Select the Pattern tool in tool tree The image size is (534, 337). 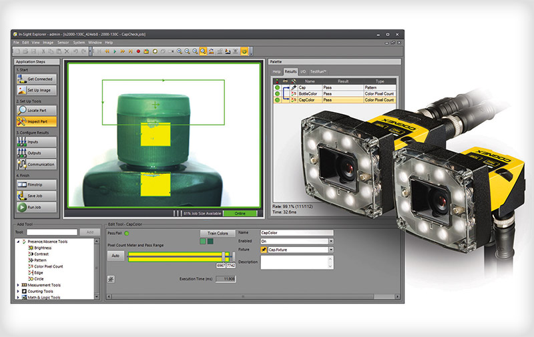(37, 260)
